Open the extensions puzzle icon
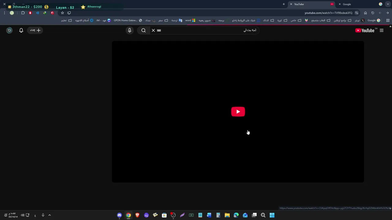Screen dimensions: 392x220 [23, 13]
